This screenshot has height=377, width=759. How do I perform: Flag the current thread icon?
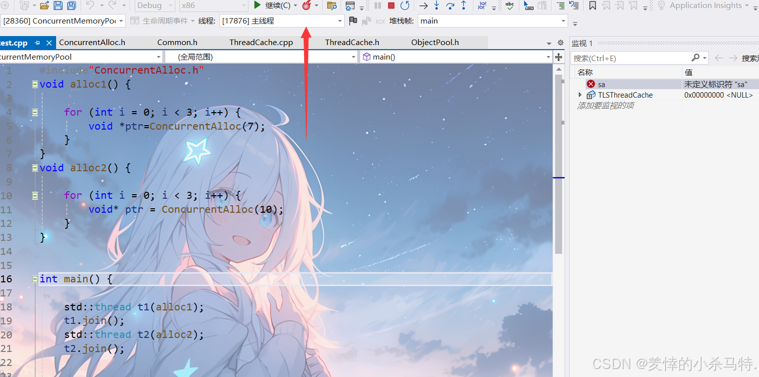(353, 21)
